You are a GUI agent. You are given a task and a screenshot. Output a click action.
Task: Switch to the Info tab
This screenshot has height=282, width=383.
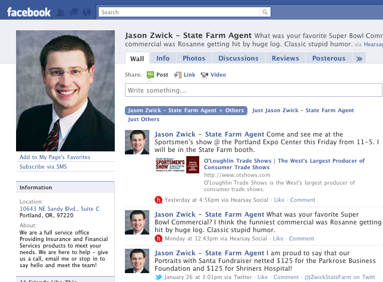(163, 58)
